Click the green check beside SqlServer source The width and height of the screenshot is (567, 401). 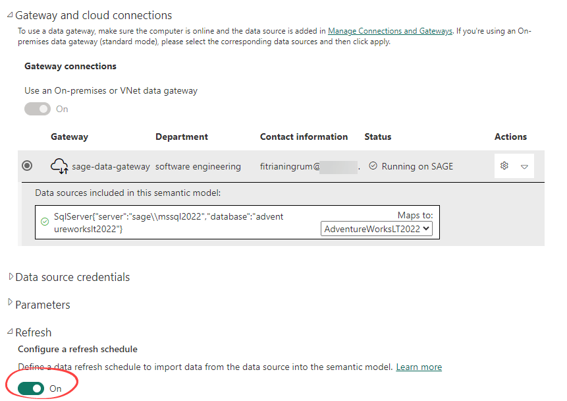[45, 222]
